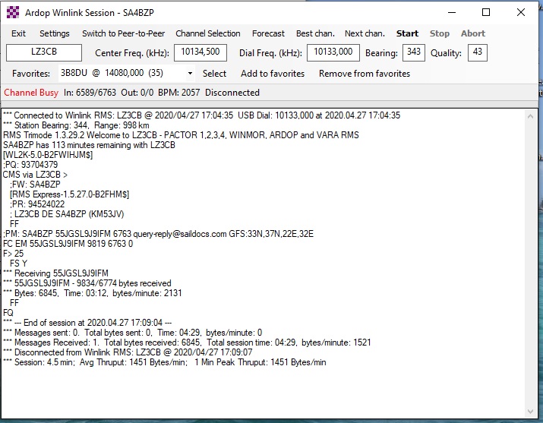The height and width of the screenshot is (423, 543).
Task: Click log line with query-reply@saildocs.com
Action: click(158, 234)
